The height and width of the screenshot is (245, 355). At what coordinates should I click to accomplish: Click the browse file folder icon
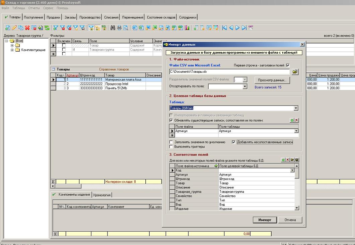295,72
